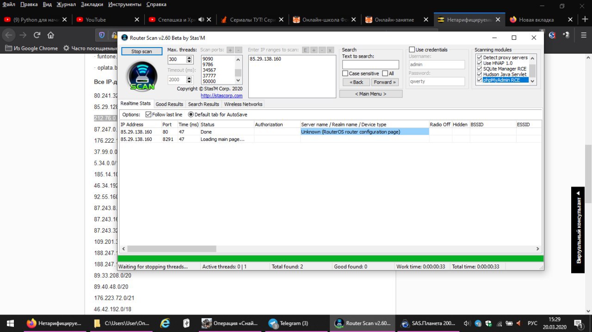Toggle the Use HNAP 1.0 module

pyautogui.click(x=480, y=63)
